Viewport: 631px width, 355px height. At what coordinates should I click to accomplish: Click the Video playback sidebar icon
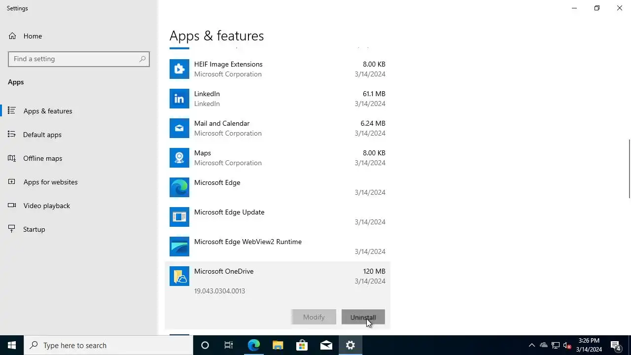[12, 206]
